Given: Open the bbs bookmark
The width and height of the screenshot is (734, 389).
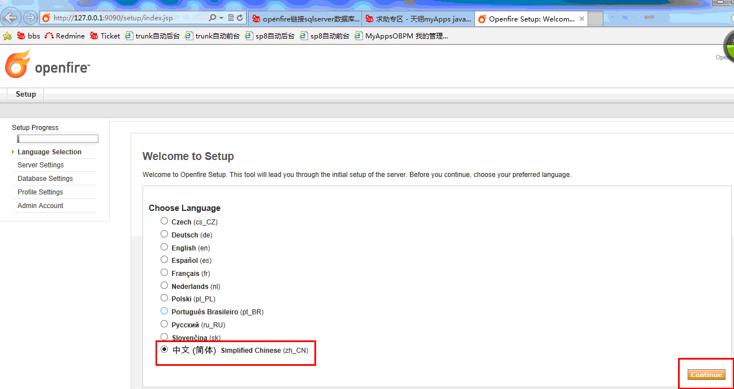Looking at the screenshot, I should tap(28, 36).
